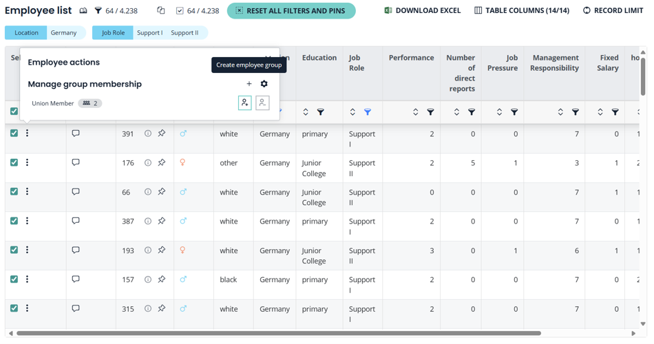Click the Job Role filter chip
The width and height of the screenshot is (654, 344).
pos(113,33)
